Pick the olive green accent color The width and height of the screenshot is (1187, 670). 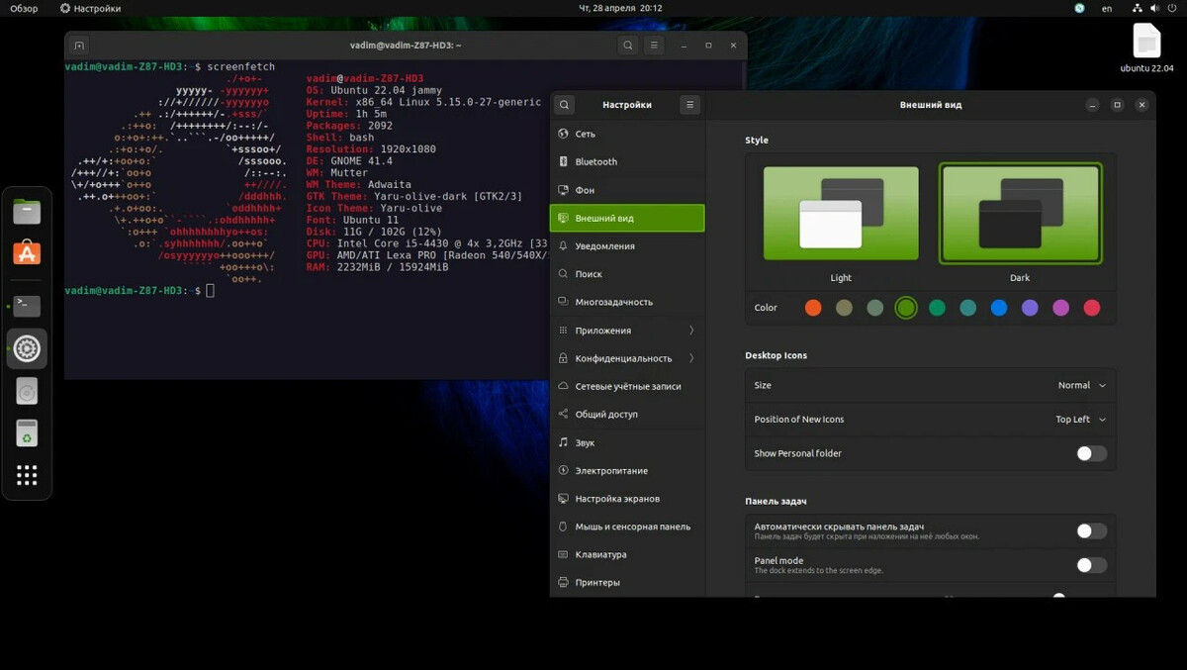coord(906,308)
